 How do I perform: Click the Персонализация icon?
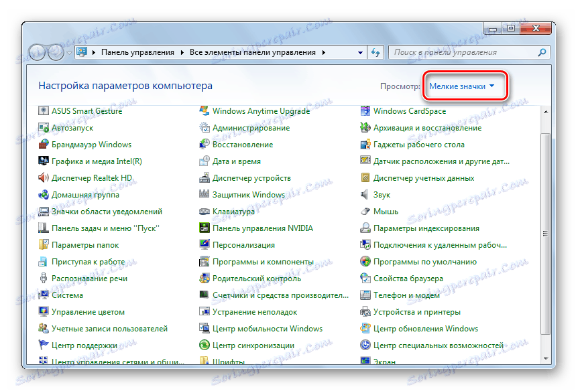tap(205, 245)
